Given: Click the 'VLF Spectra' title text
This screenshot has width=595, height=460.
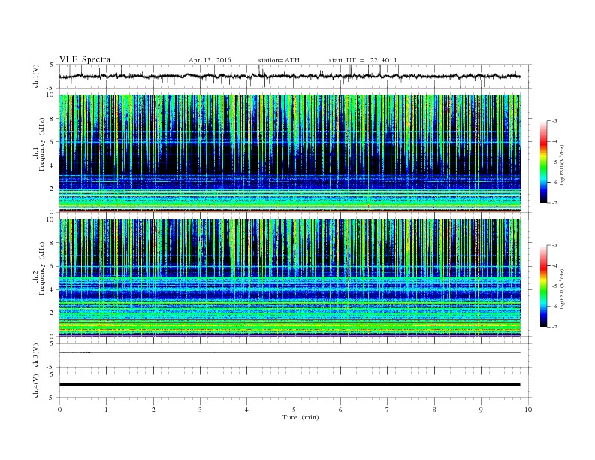Looking at the screenshot, I should 85,59.
